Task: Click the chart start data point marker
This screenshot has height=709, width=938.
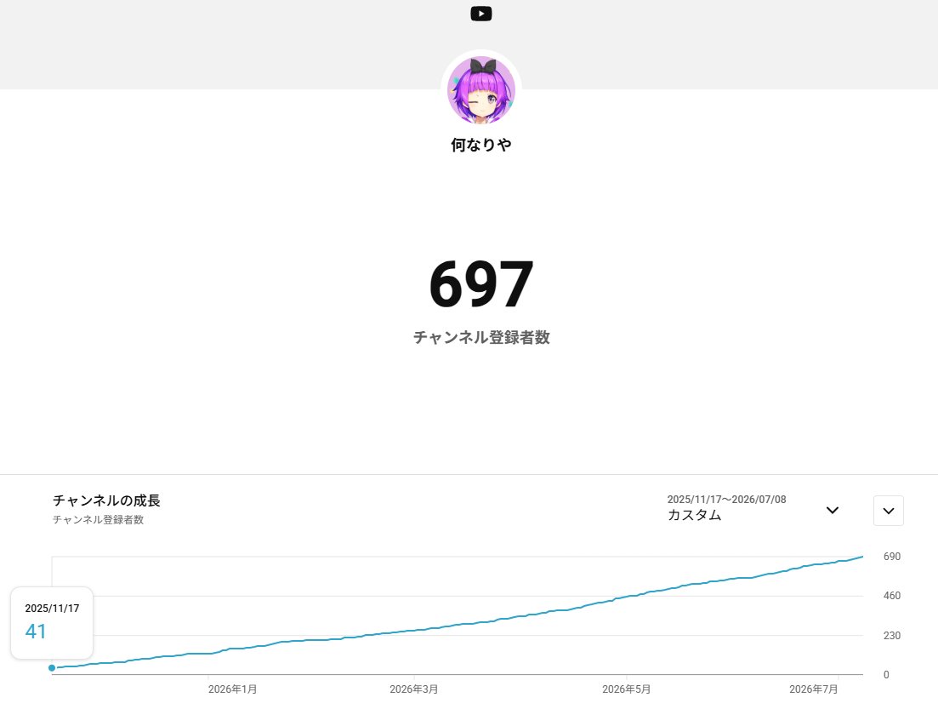Action: point(52,667)
